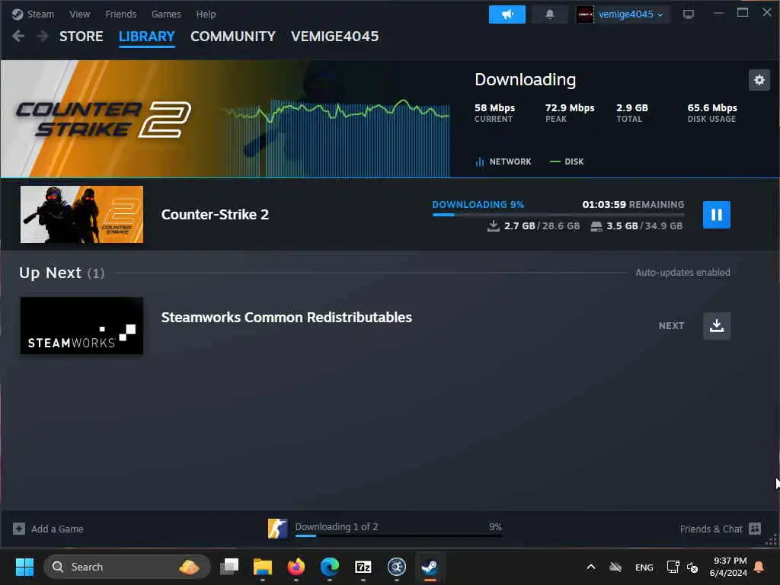Screen dimensions: 780x585
Task: Select the LIBRARY tab
Action: pos(147,37)
